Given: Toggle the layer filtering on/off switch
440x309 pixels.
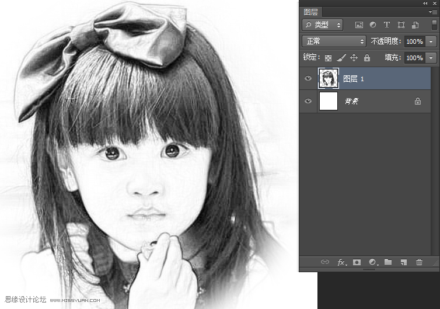Looking at the screenshot, I should [434, 25].
